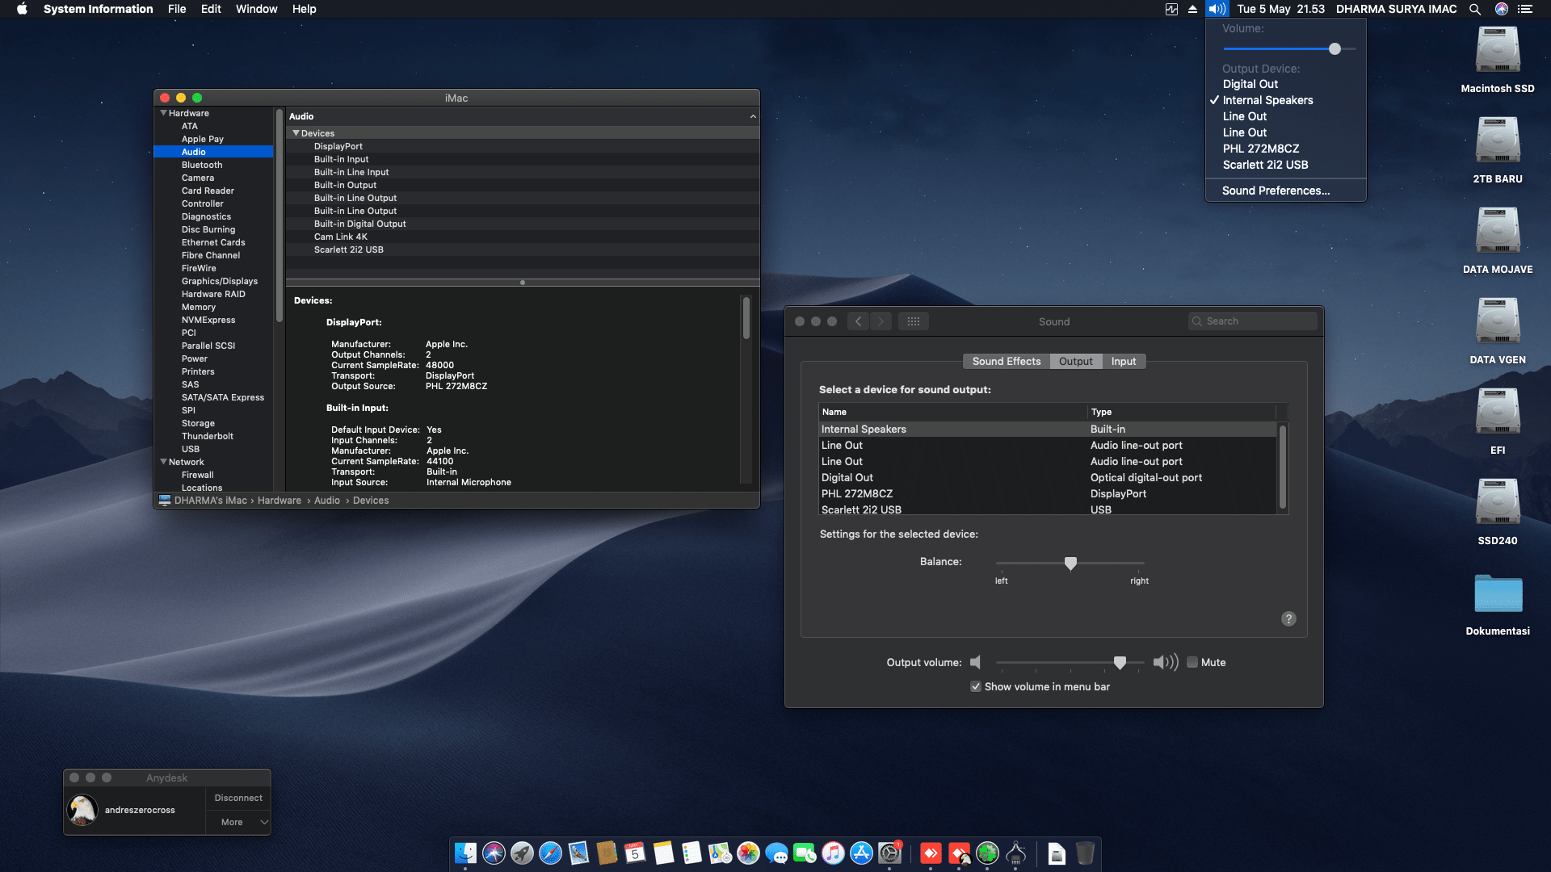Viewport: 1551px width, 872px height.
Task: Open the File menu
Action: click(177, 9)
